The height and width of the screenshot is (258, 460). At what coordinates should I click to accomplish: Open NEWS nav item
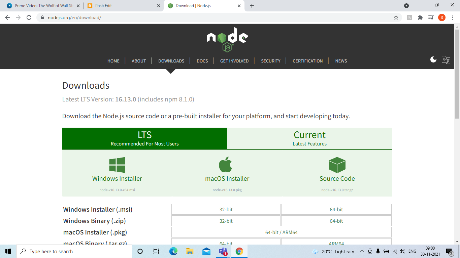tap(341, 61)
